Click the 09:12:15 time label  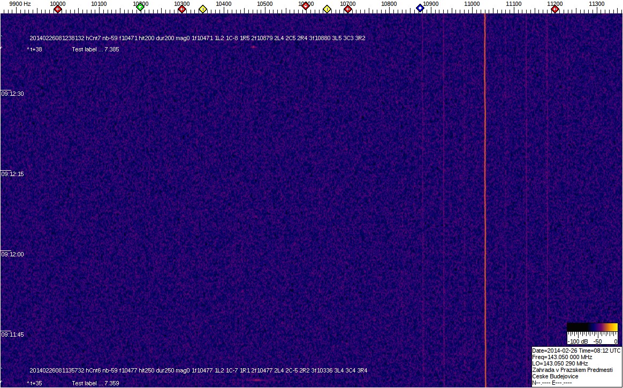[12, 174]
